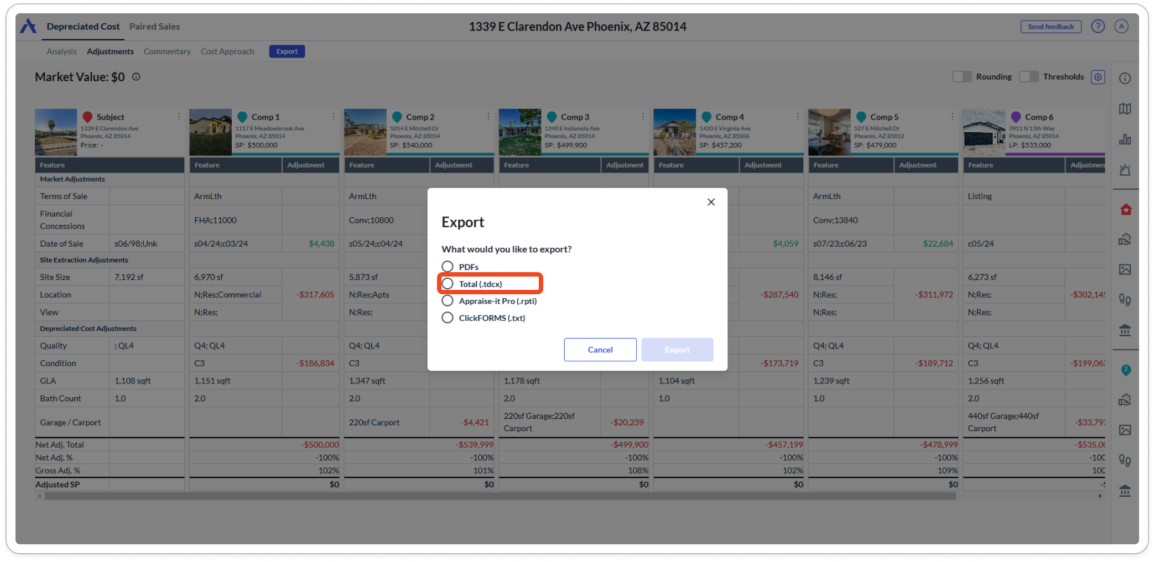Screen dimensions: 1155x562
Task: Open the first sidebar house-search icon
Action: tap(1125, 240)
